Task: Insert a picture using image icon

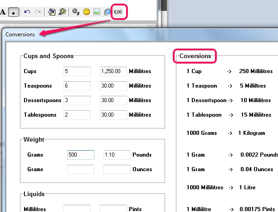Action: tap(97, 12)
